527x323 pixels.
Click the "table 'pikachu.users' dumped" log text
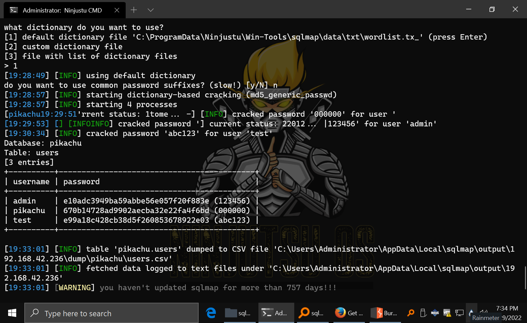(150, 249)
